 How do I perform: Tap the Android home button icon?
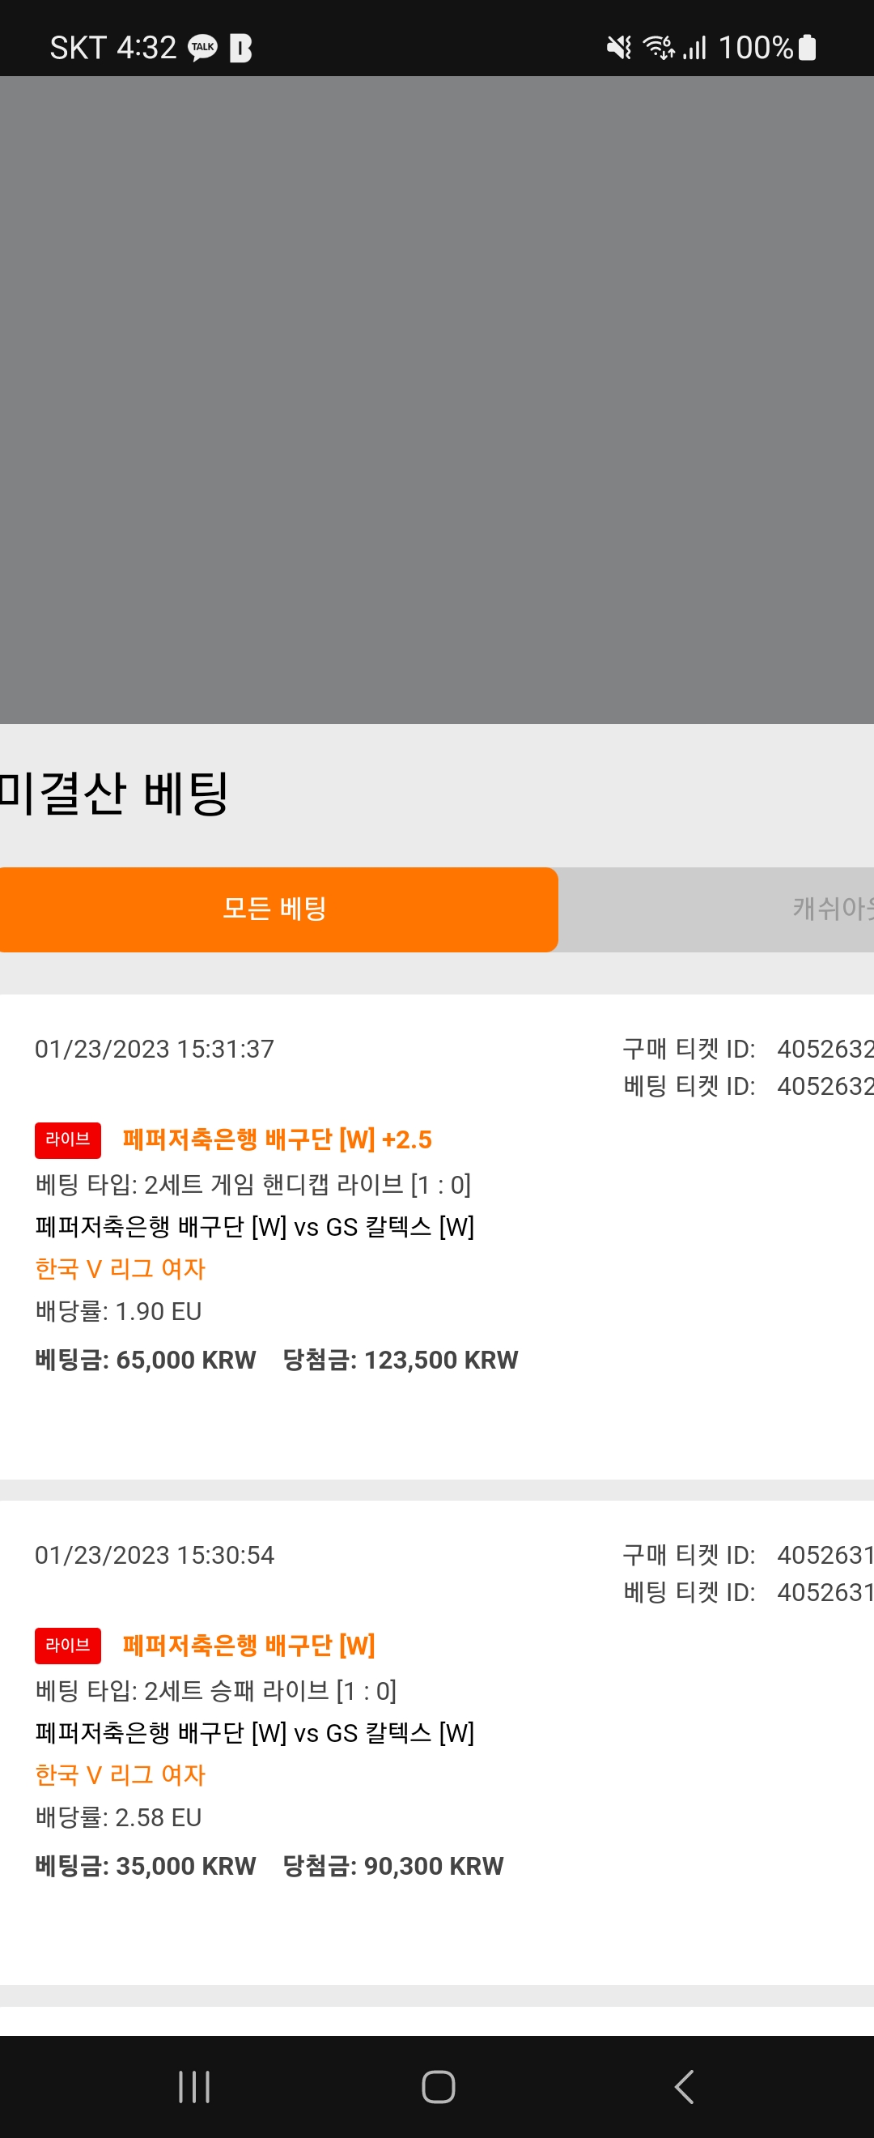click(438, 2086)
